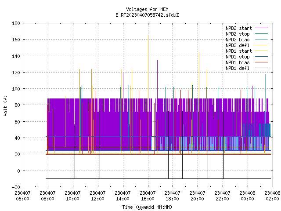The width and height of the screenshot is (281, 211).
Task: Click the y-axis tick value 60
Action: point(17,122)
